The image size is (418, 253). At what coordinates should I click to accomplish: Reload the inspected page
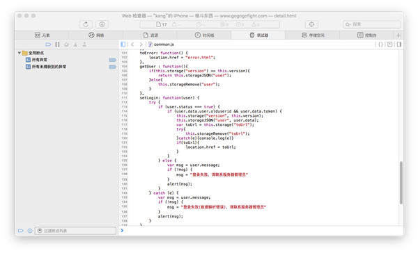pyautogui.click(x=86, y=24)
